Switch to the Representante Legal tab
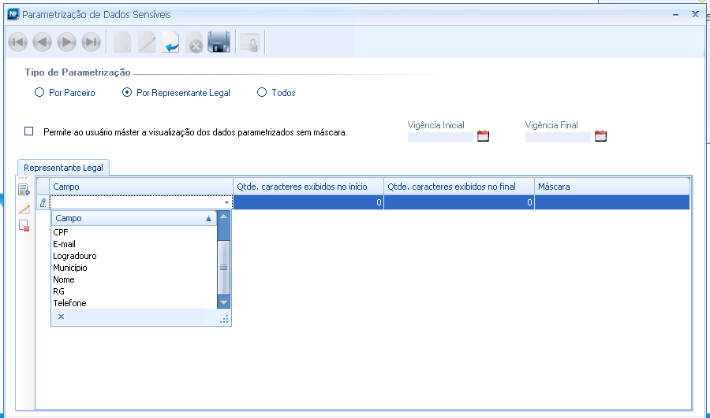710x418 pixels. pyautogui.click(x=65, y=168)
